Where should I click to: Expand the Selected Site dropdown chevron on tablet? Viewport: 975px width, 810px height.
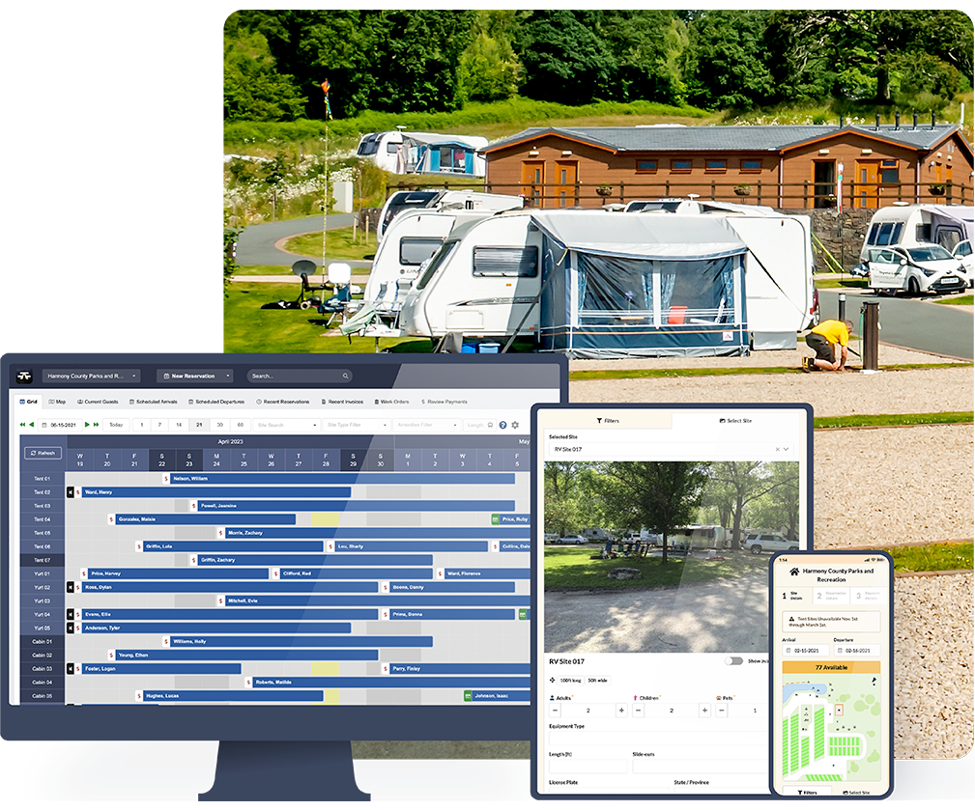(x=786, y=449)
